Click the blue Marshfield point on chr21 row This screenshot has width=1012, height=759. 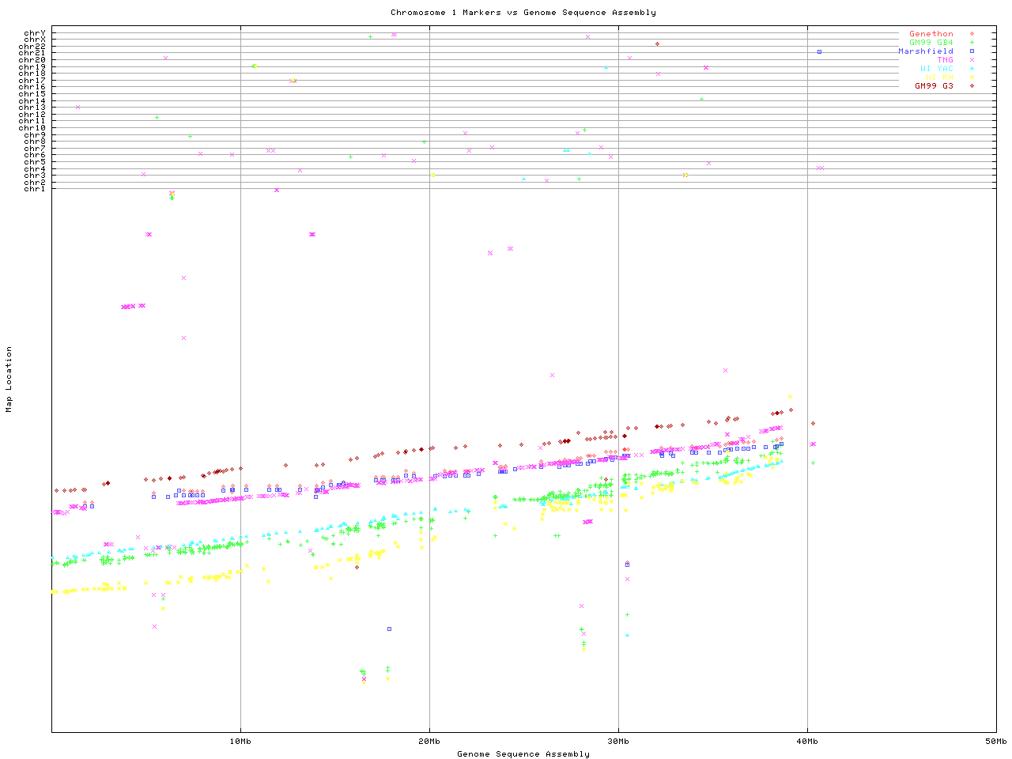tap(819, 51)
